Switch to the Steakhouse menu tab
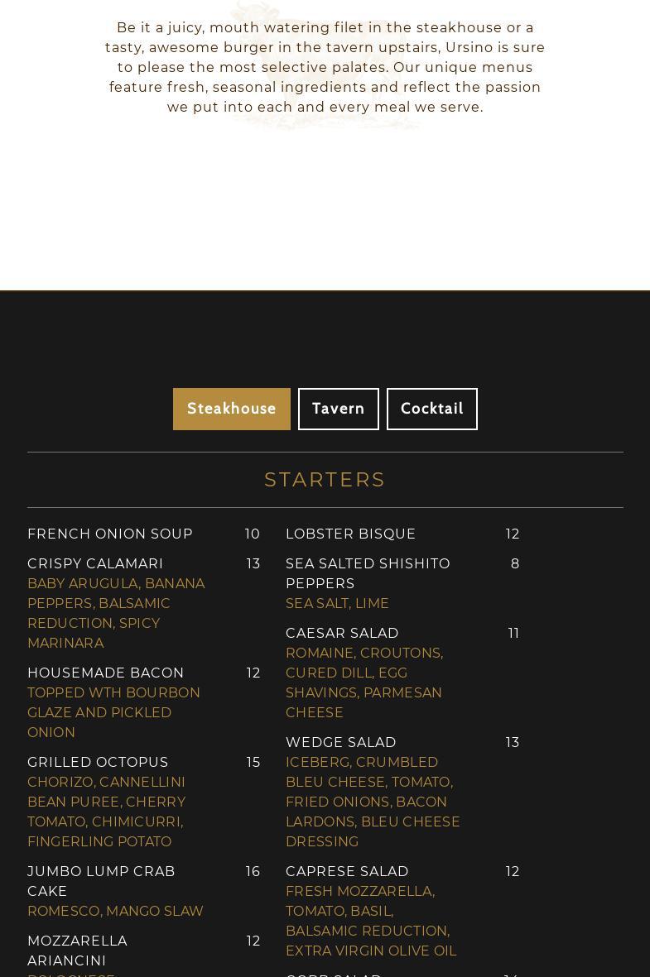The image size is (650, 977). pyautogui.click(x=232, y=409)
